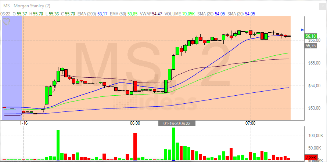The image size is (327, 162).
Task: Click the tall red volume bar at 06:00
Action: [x=135, y=147]
